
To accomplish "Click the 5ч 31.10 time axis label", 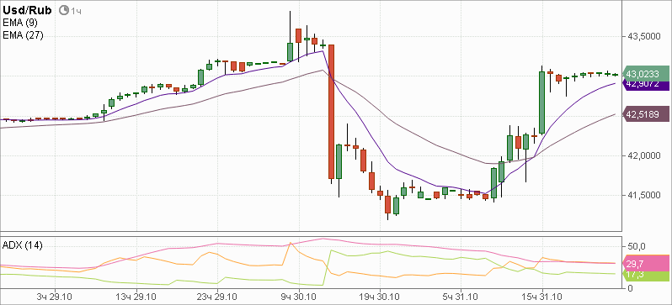I will [461, 297].
